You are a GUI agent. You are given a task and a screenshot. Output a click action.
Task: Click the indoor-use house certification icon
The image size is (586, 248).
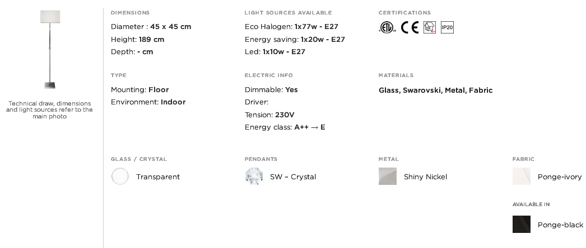(429, 27)
